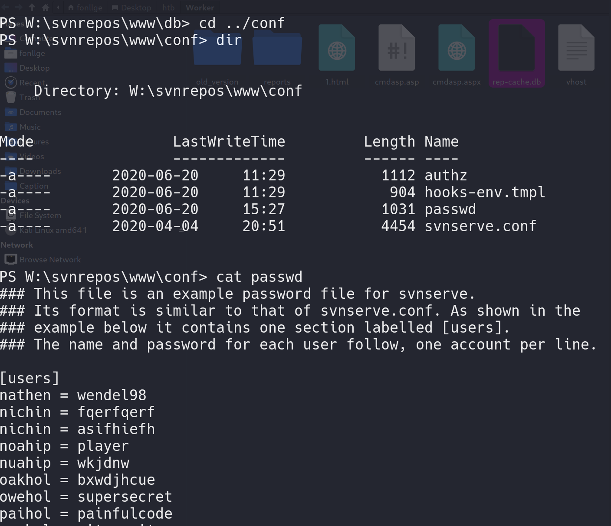Select the highlighted rep-cache.db file
Image resolution: width=611 pixels, height=526 pixels.
(x=516, y=53)
